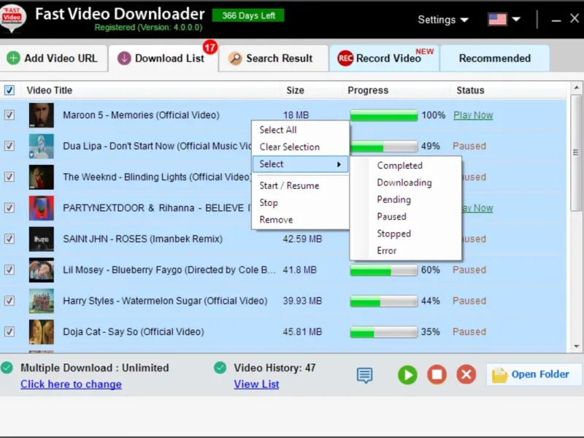Choose Clear Selection in context menu

coord(300,147)
